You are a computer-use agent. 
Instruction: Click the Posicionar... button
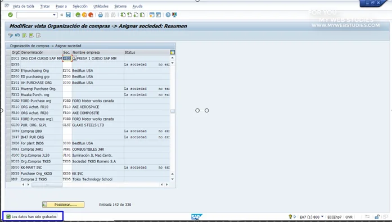point(63,205)
